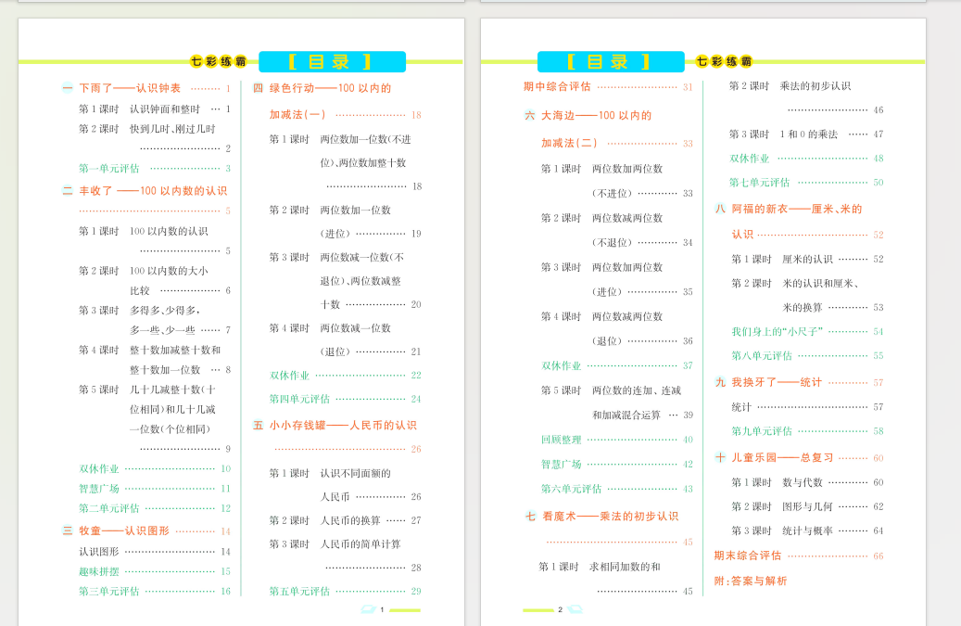Click the '第七单元评估' entry
Screen dimensions: 961x626
click(759, 182)
